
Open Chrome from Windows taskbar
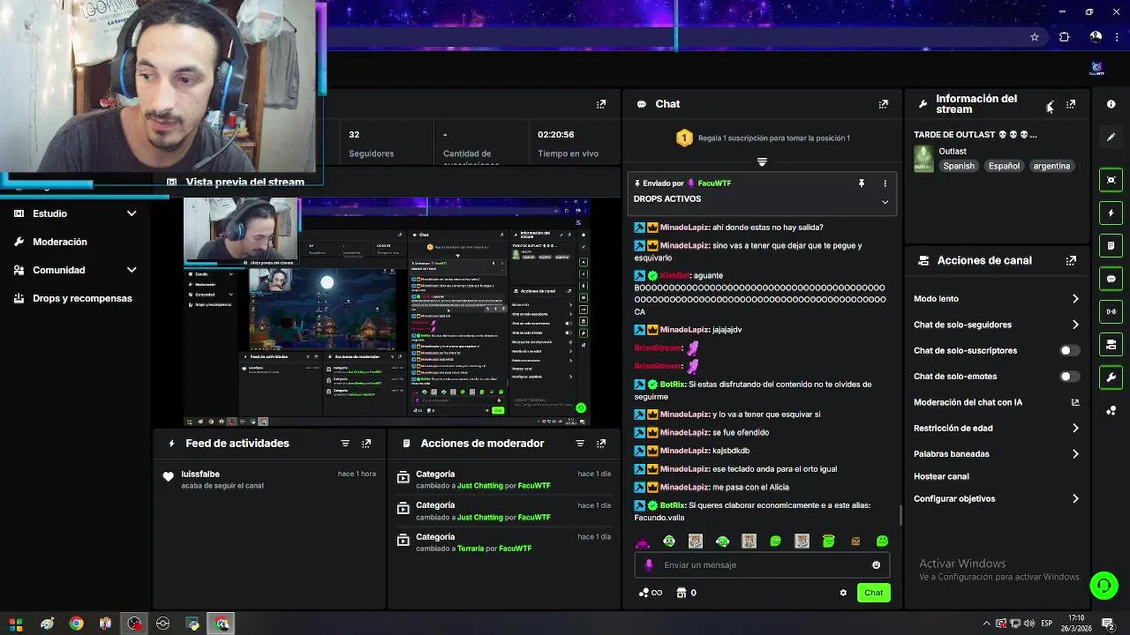tap(76, 624)
